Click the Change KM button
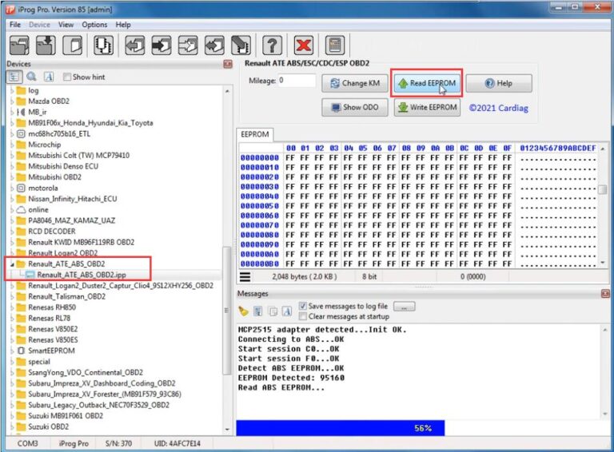Viewport: 614px width, 452px height. [x=355, y=83]
